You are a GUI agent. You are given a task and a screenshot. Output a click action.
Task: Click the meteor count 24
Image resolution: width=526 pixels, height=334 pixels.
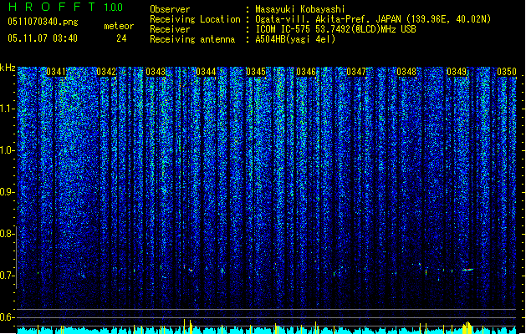point(121,38)
